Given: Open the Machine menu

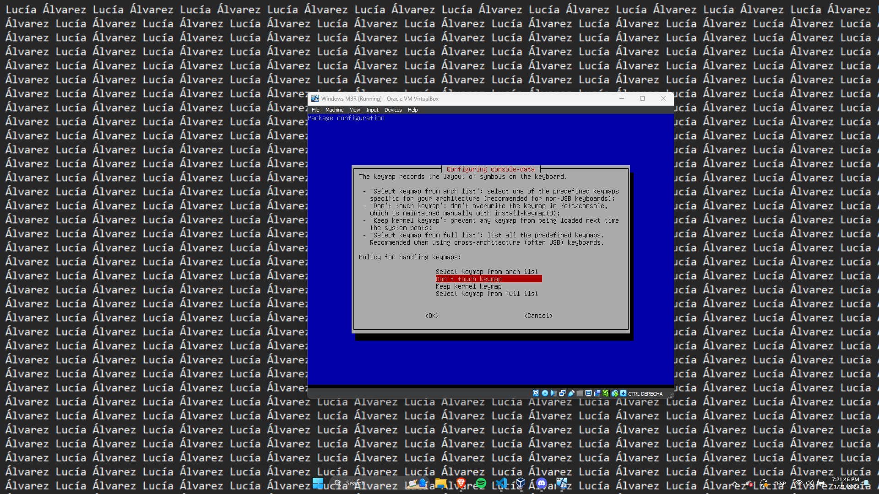Looking at the screenshot, I should (334, 110).
